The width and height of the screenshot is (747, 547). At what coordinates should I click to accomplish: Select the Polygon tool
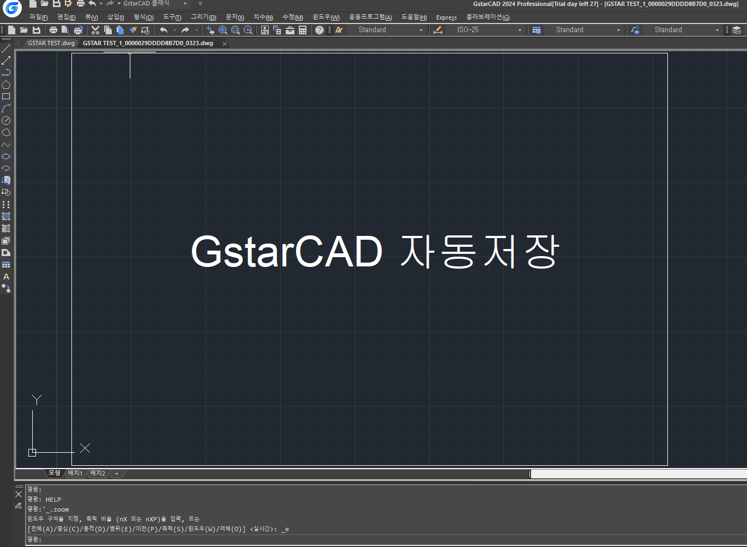pyautogui.click(x=6, y=84)
